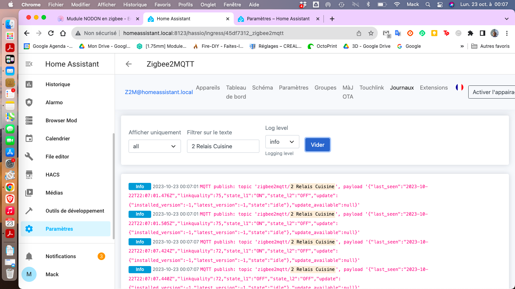This screenshot has height=289, width=515.
Task: Open Médias in the sidebar
Action: [66, 193]
